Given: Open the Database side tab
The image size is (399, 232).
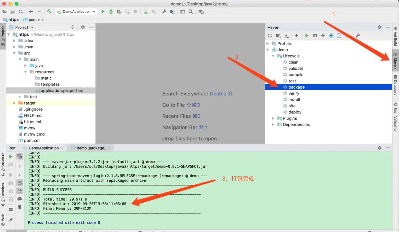Looking at the screenshot, I should click(395, 85).
